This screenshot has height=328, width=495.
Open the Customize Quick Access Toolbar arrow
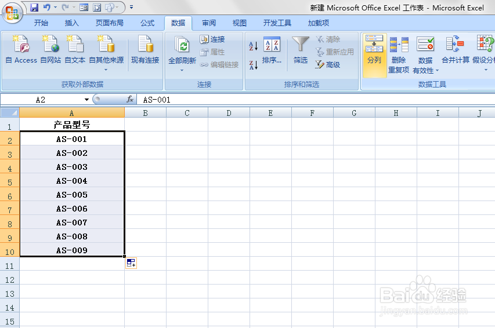coord(131,7)
